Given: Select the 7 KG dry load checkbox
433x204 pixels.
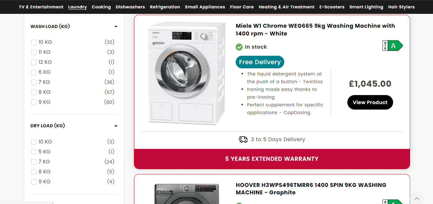Looking at the screenshot, I should point(33,162).
